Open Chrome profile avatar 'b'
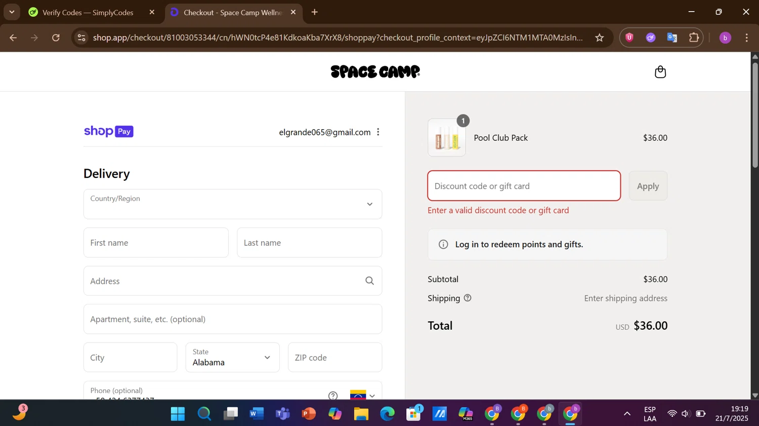This screenshot has width=759, height=426. tap(725, 37)
